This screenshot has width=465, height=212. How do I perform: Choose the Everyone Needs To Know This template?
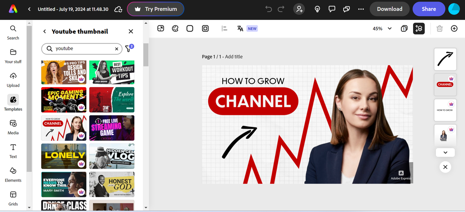(64, 184)
